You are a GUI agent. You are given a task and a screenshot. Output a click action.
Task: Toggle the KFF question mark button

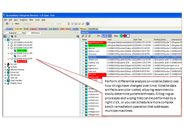tap(103, 36)
